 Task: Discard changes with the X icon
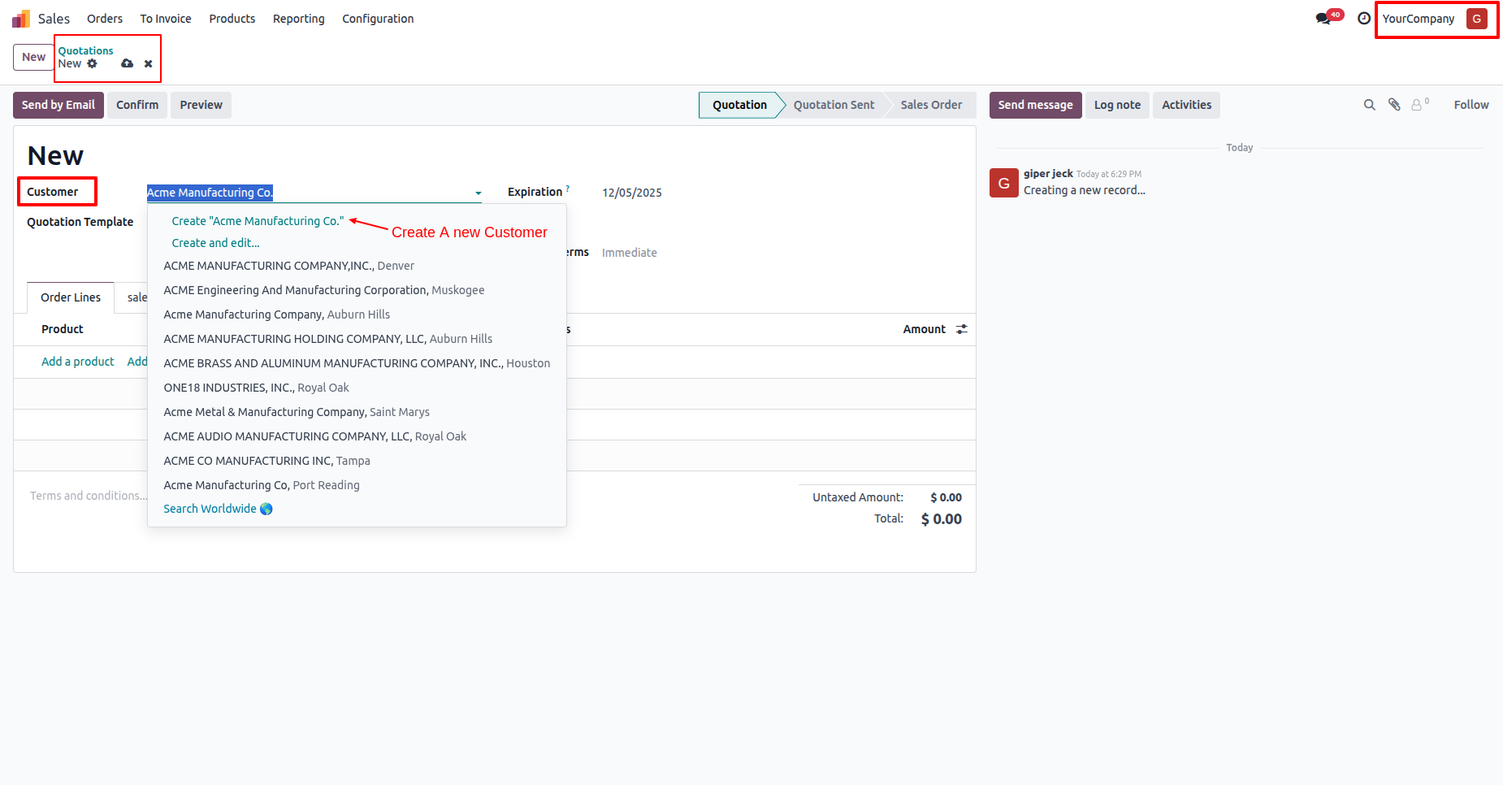148,63
